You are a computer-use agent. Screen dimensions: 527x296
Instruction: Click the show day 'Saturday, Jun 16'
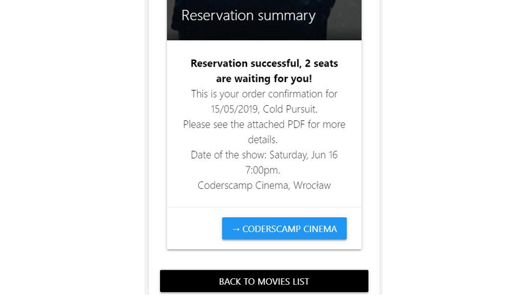304,155
